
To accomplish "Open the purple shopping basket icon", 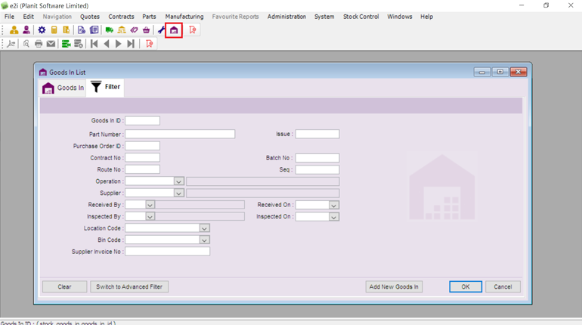I will pos(146,30).
